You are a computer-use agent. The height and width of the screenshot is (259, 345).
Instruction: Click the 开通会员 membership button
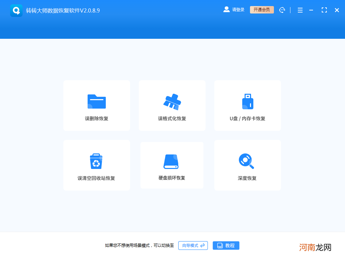click(262, 9)
